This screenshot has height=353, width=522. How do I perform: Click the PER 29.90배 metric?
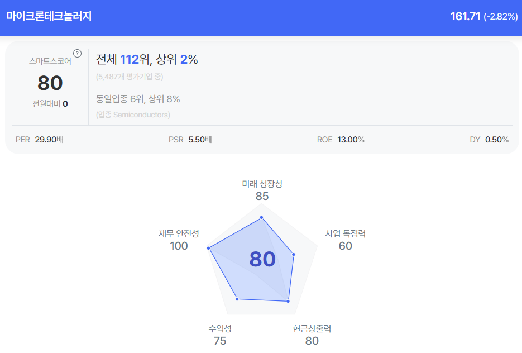(x=40, y=140)
